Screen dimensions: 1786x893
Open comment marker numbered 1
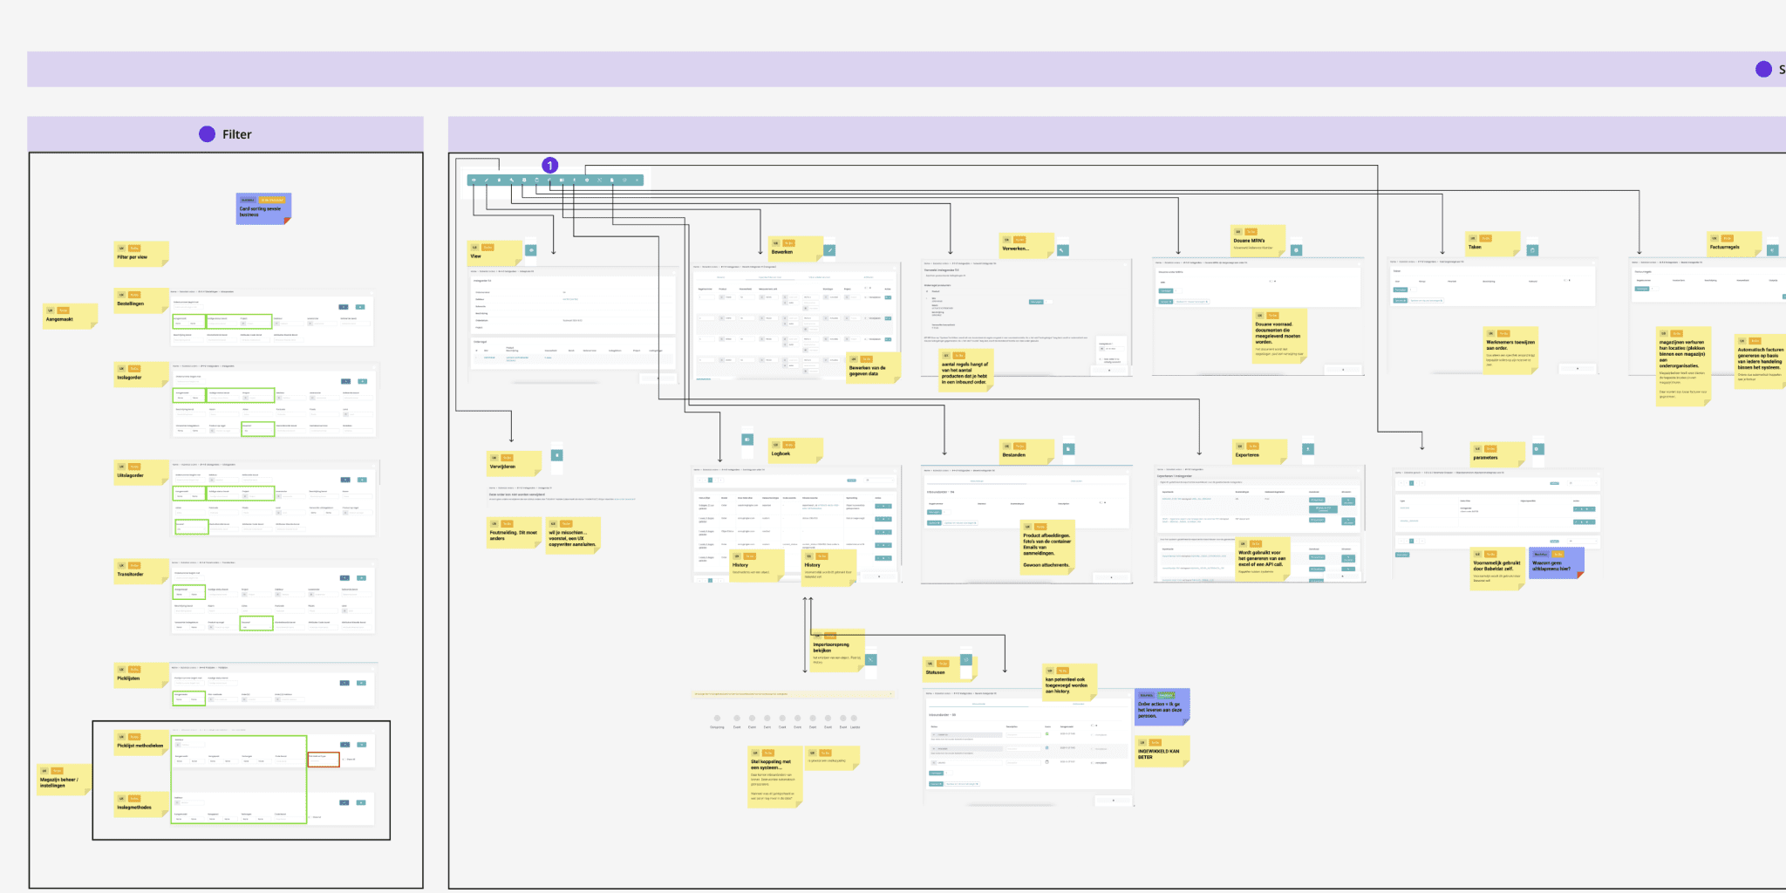pos(550,165)
